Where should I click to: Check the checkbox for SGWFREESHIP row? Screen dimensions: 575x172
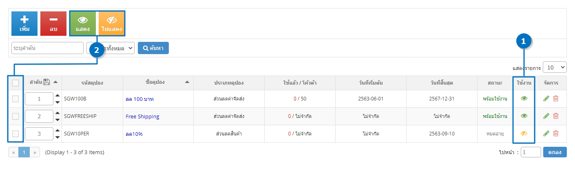pos(15,116)
